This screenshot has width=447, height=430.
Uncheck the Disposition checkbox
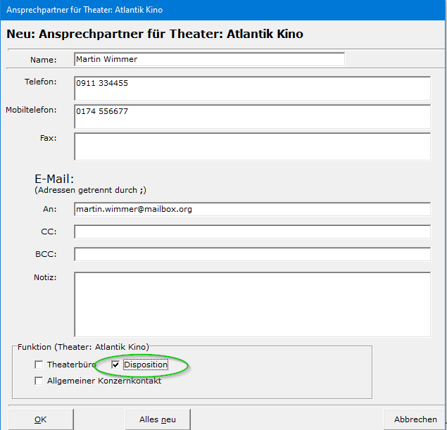click(115, 365)
